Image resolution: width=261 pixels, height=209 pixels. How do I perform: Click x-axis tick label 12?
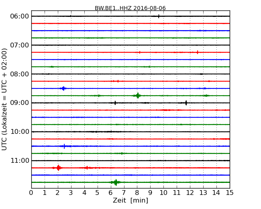point(190,193)
